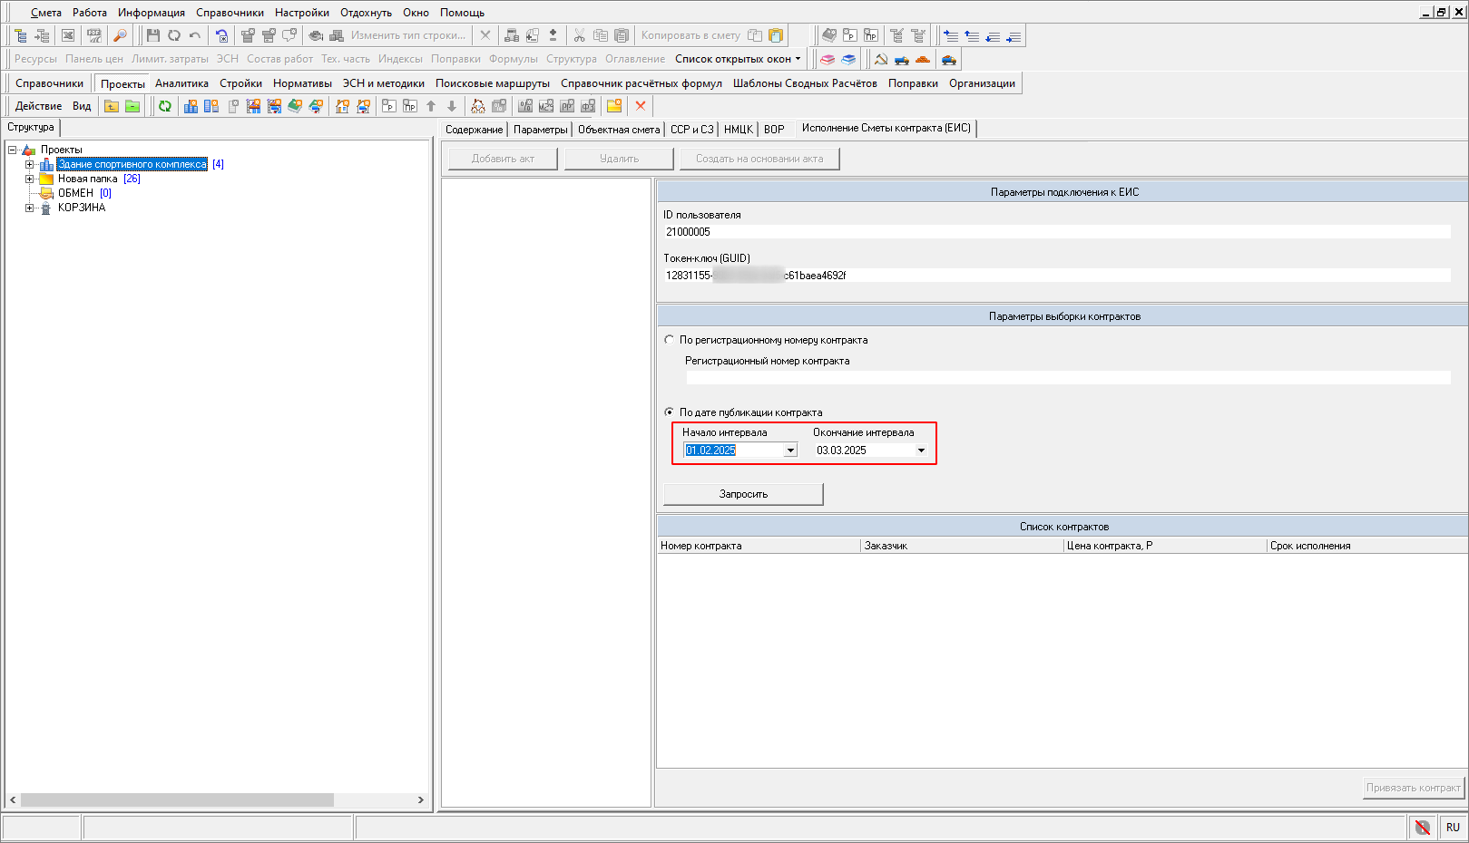The width and height of the screenshot is (1469, 843).
Task: Open the 'Окончание интервала' date dropdown
Action: [921, 451]
